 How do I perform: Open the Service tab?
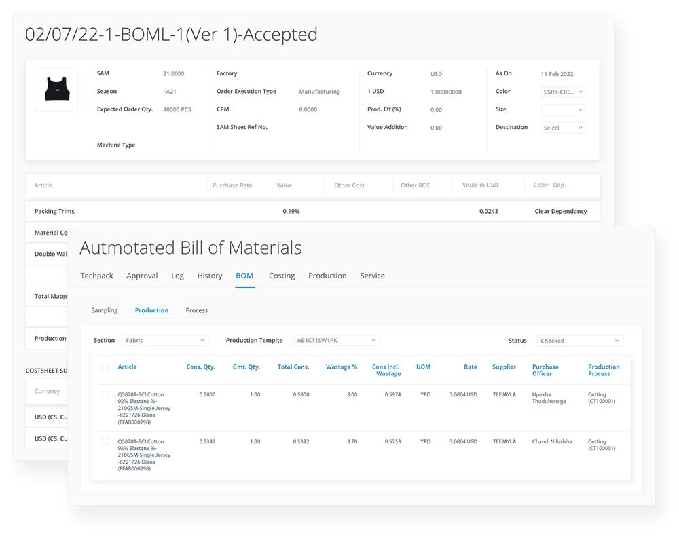click(x=372, y=276)
